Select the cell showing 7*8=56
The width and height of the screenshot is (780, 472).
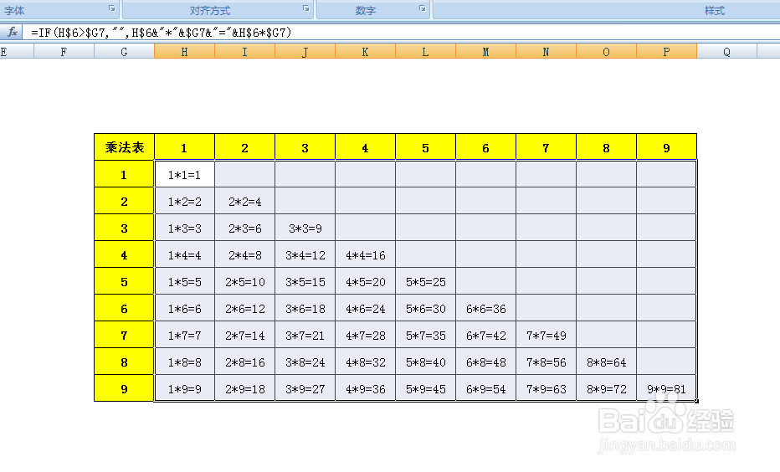546,362
